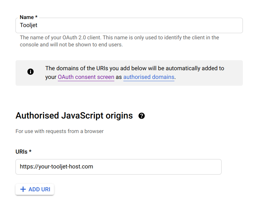The width and height of the screenshot is (270, 219).
Task: Click the word "as" between banner links
Action: pos(119,77)
